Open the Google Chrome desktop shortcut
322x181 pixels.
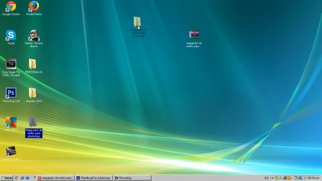(11, 8)
